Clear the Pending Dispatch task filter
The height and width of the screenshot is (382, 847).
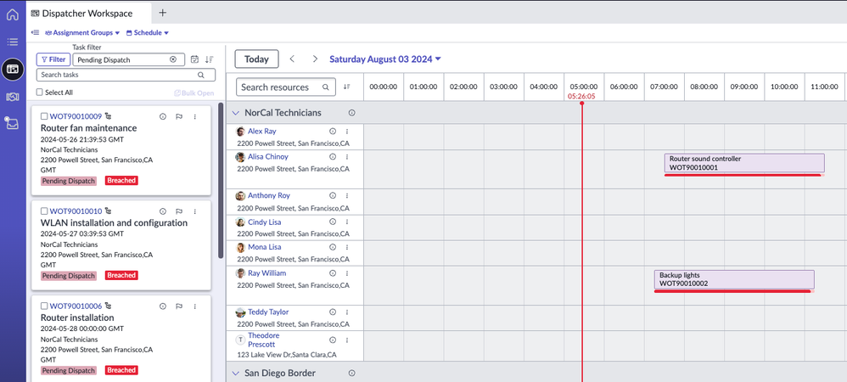coord(173,59)
